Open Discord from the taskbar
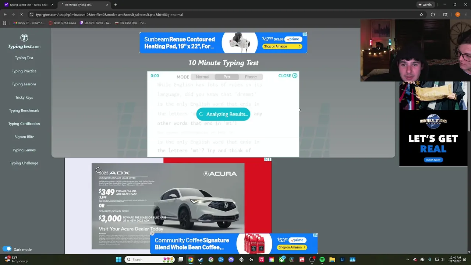This screenshot has height=265, width=471. click(231, 259)
